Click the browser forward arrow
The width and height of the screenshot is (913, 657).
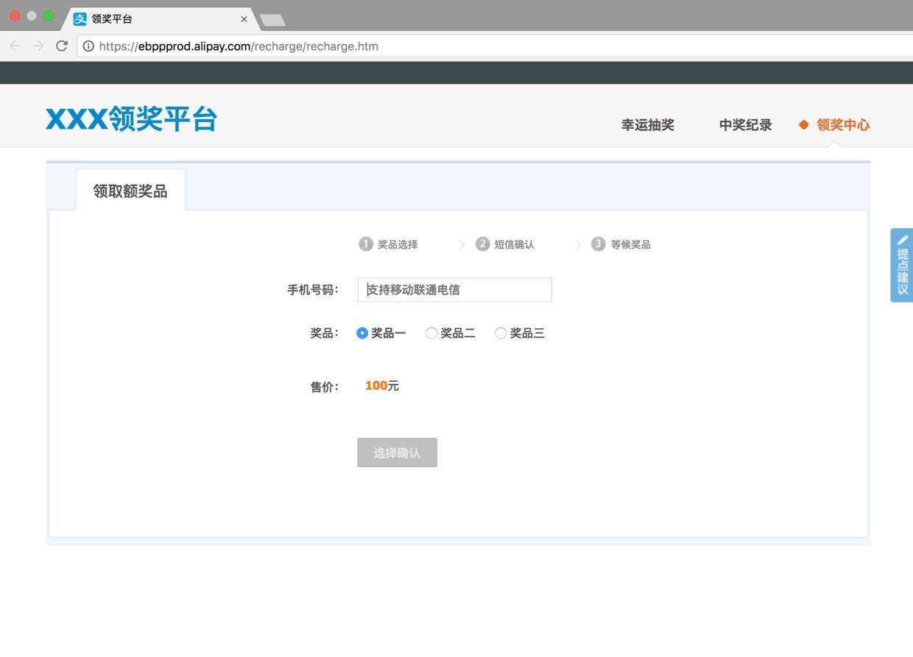(x=38, y=46)
